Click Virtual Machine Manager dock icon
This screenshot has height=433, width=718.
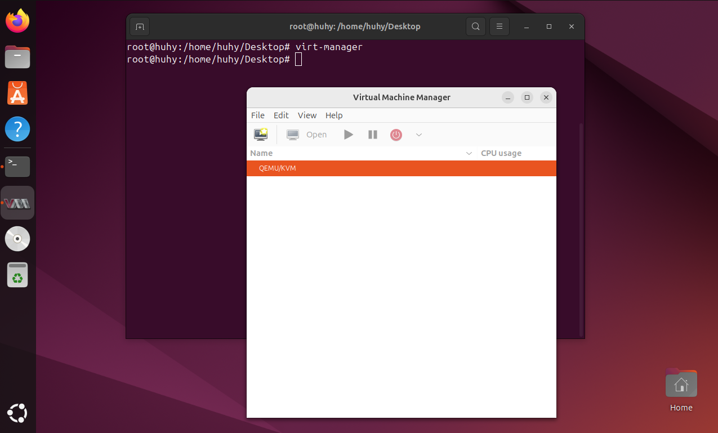click(x=17, y=203)
